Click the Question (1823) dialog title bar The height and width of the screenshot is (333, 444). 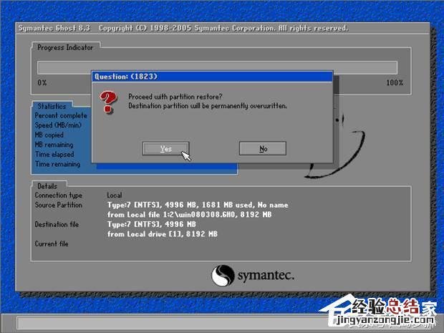[x=213, y=75]
